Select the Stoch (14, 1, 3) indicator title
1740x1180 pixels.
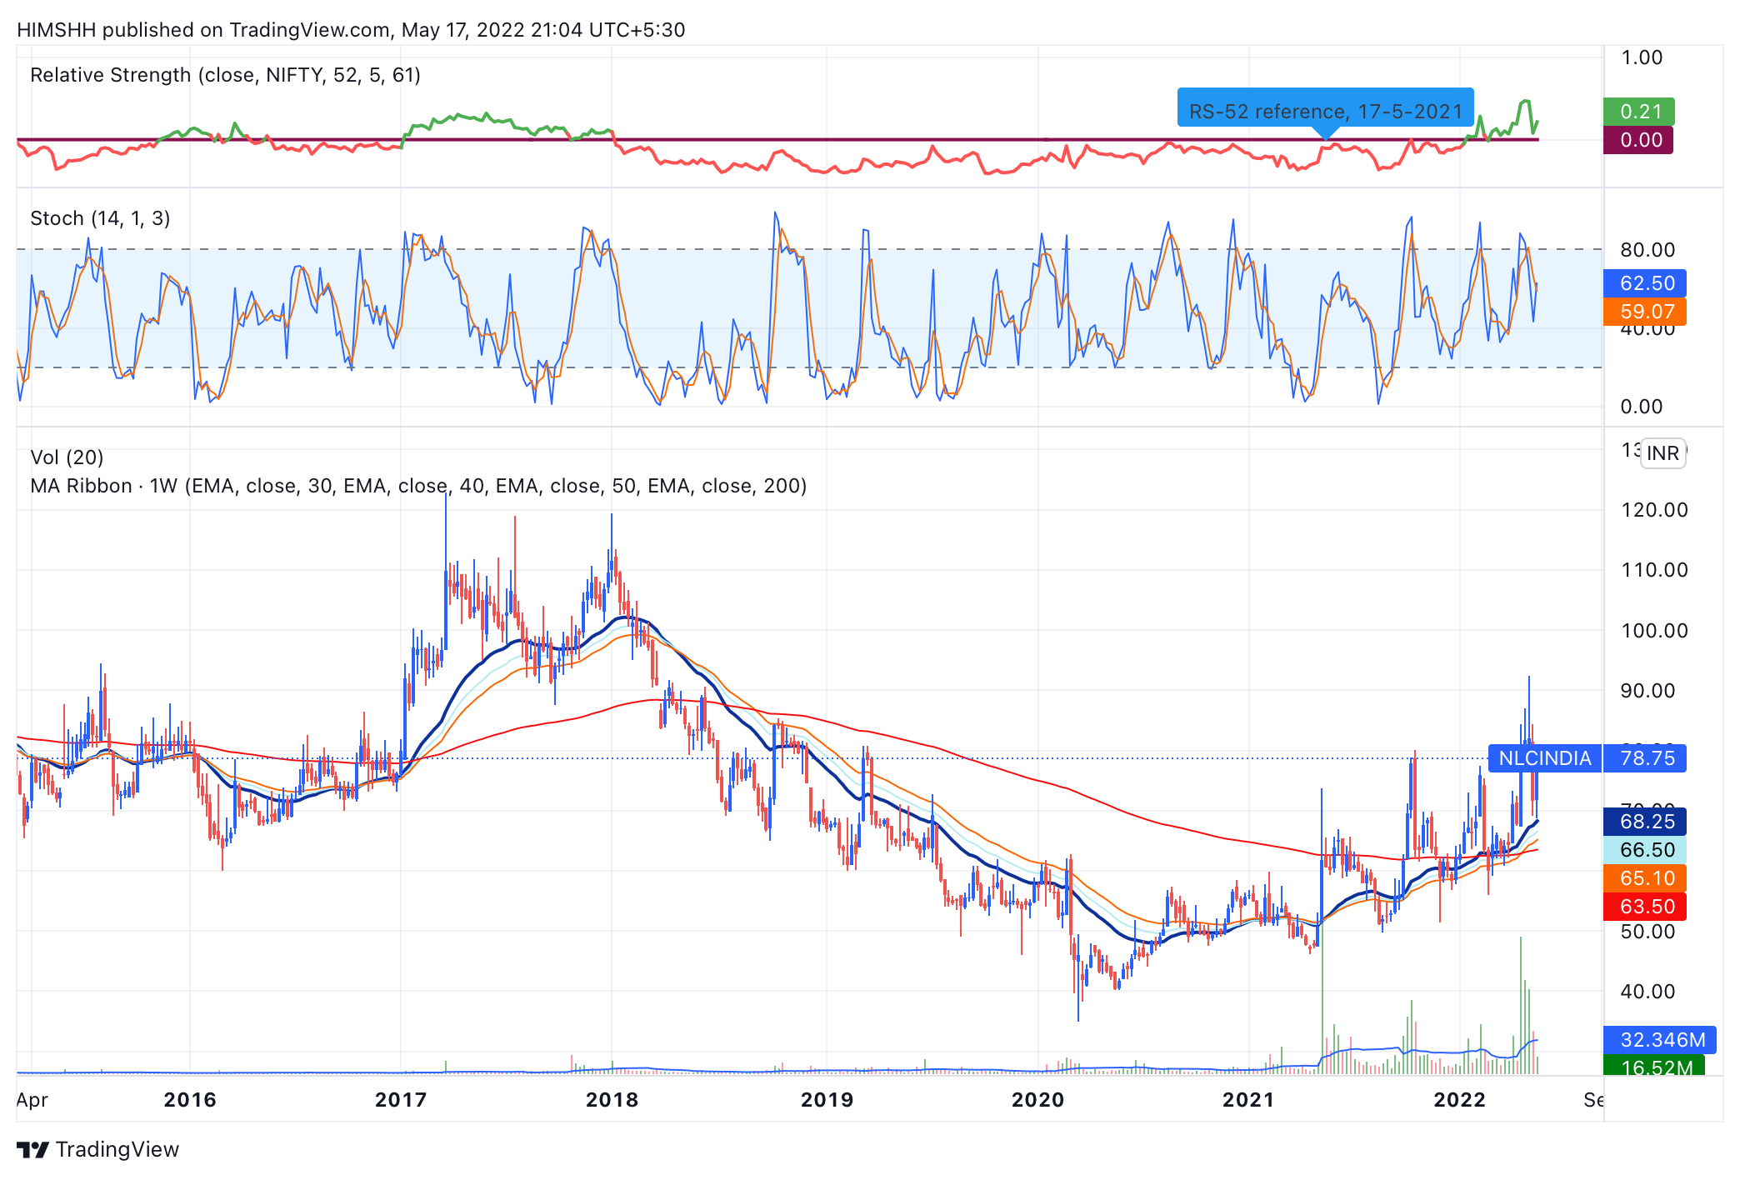100,218
